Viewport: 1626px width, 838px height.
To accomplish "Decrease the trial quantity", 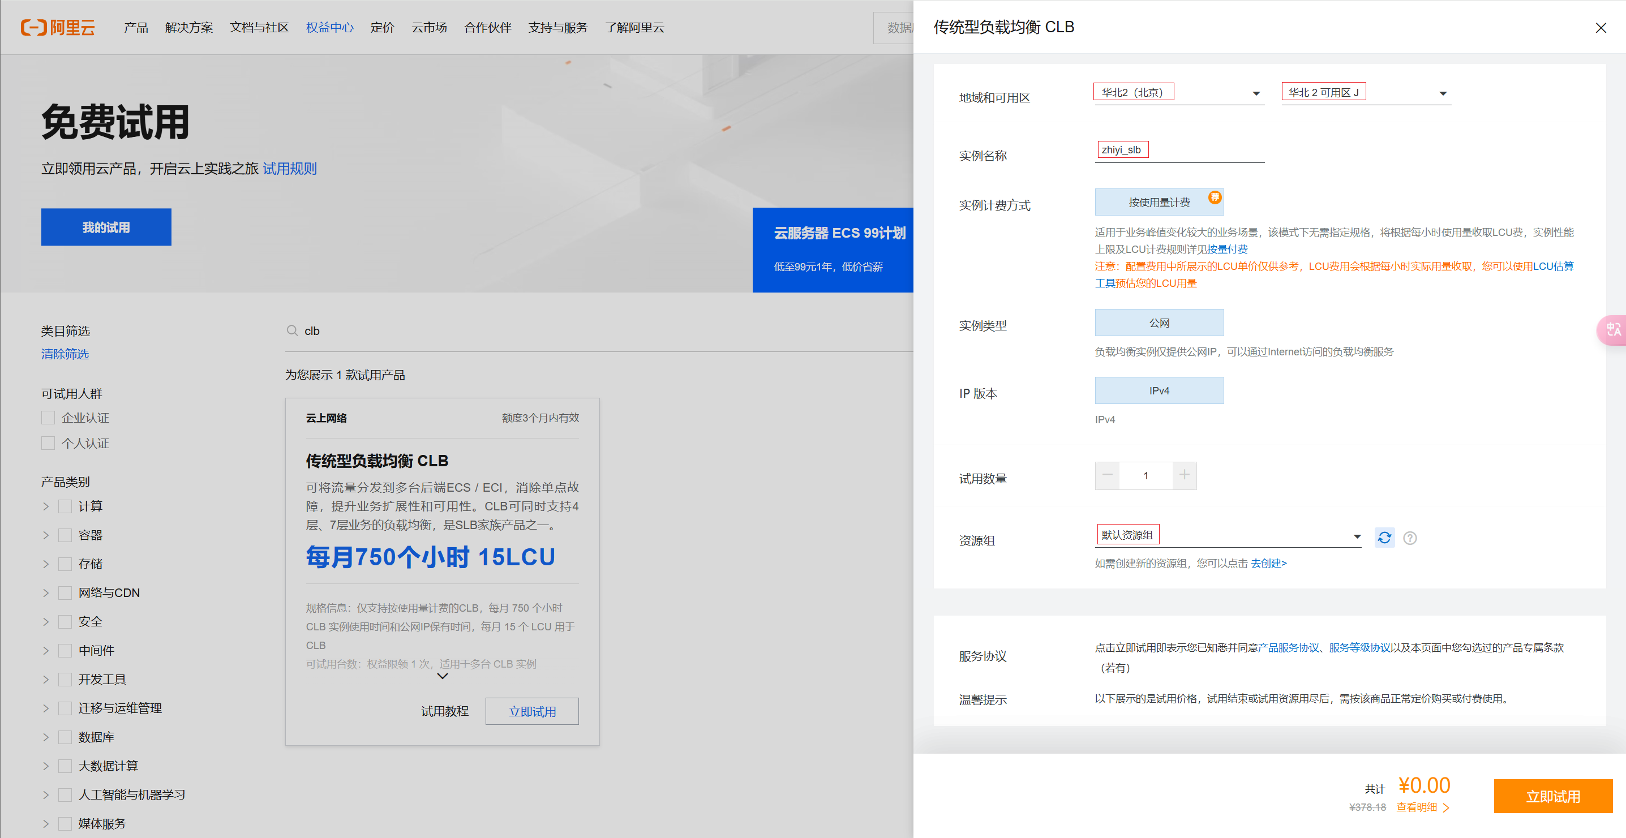I will point(1107,475).
